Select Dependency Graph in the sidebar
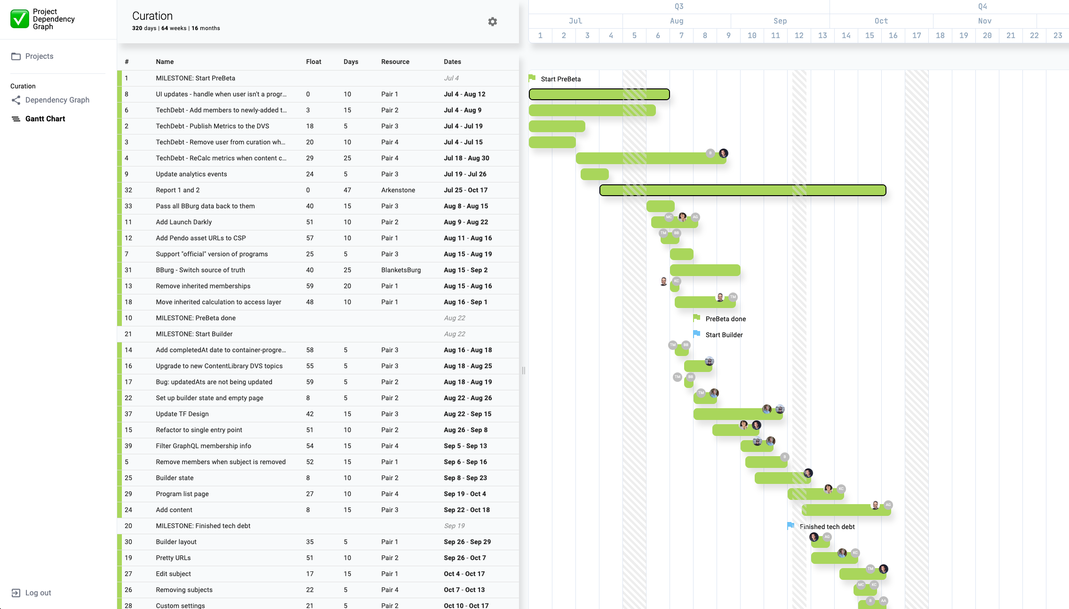Screen dimensions: 1069x609 pos(57,100)
